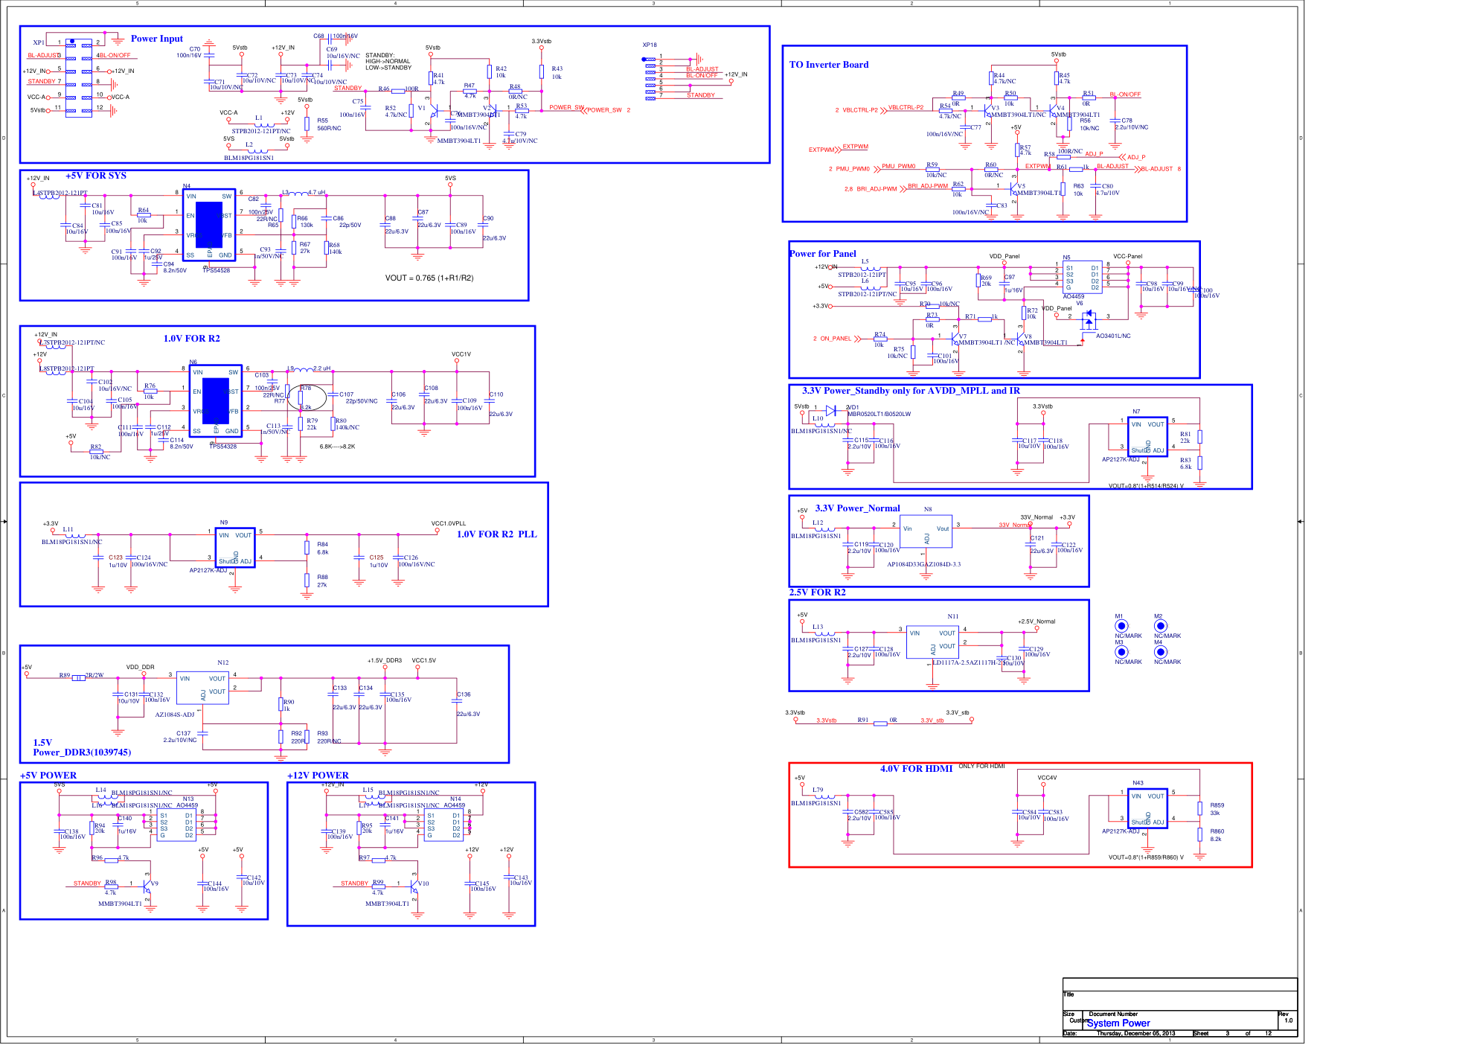Select the N5 AO4459 MOSFET block

tap(1083, 277)
